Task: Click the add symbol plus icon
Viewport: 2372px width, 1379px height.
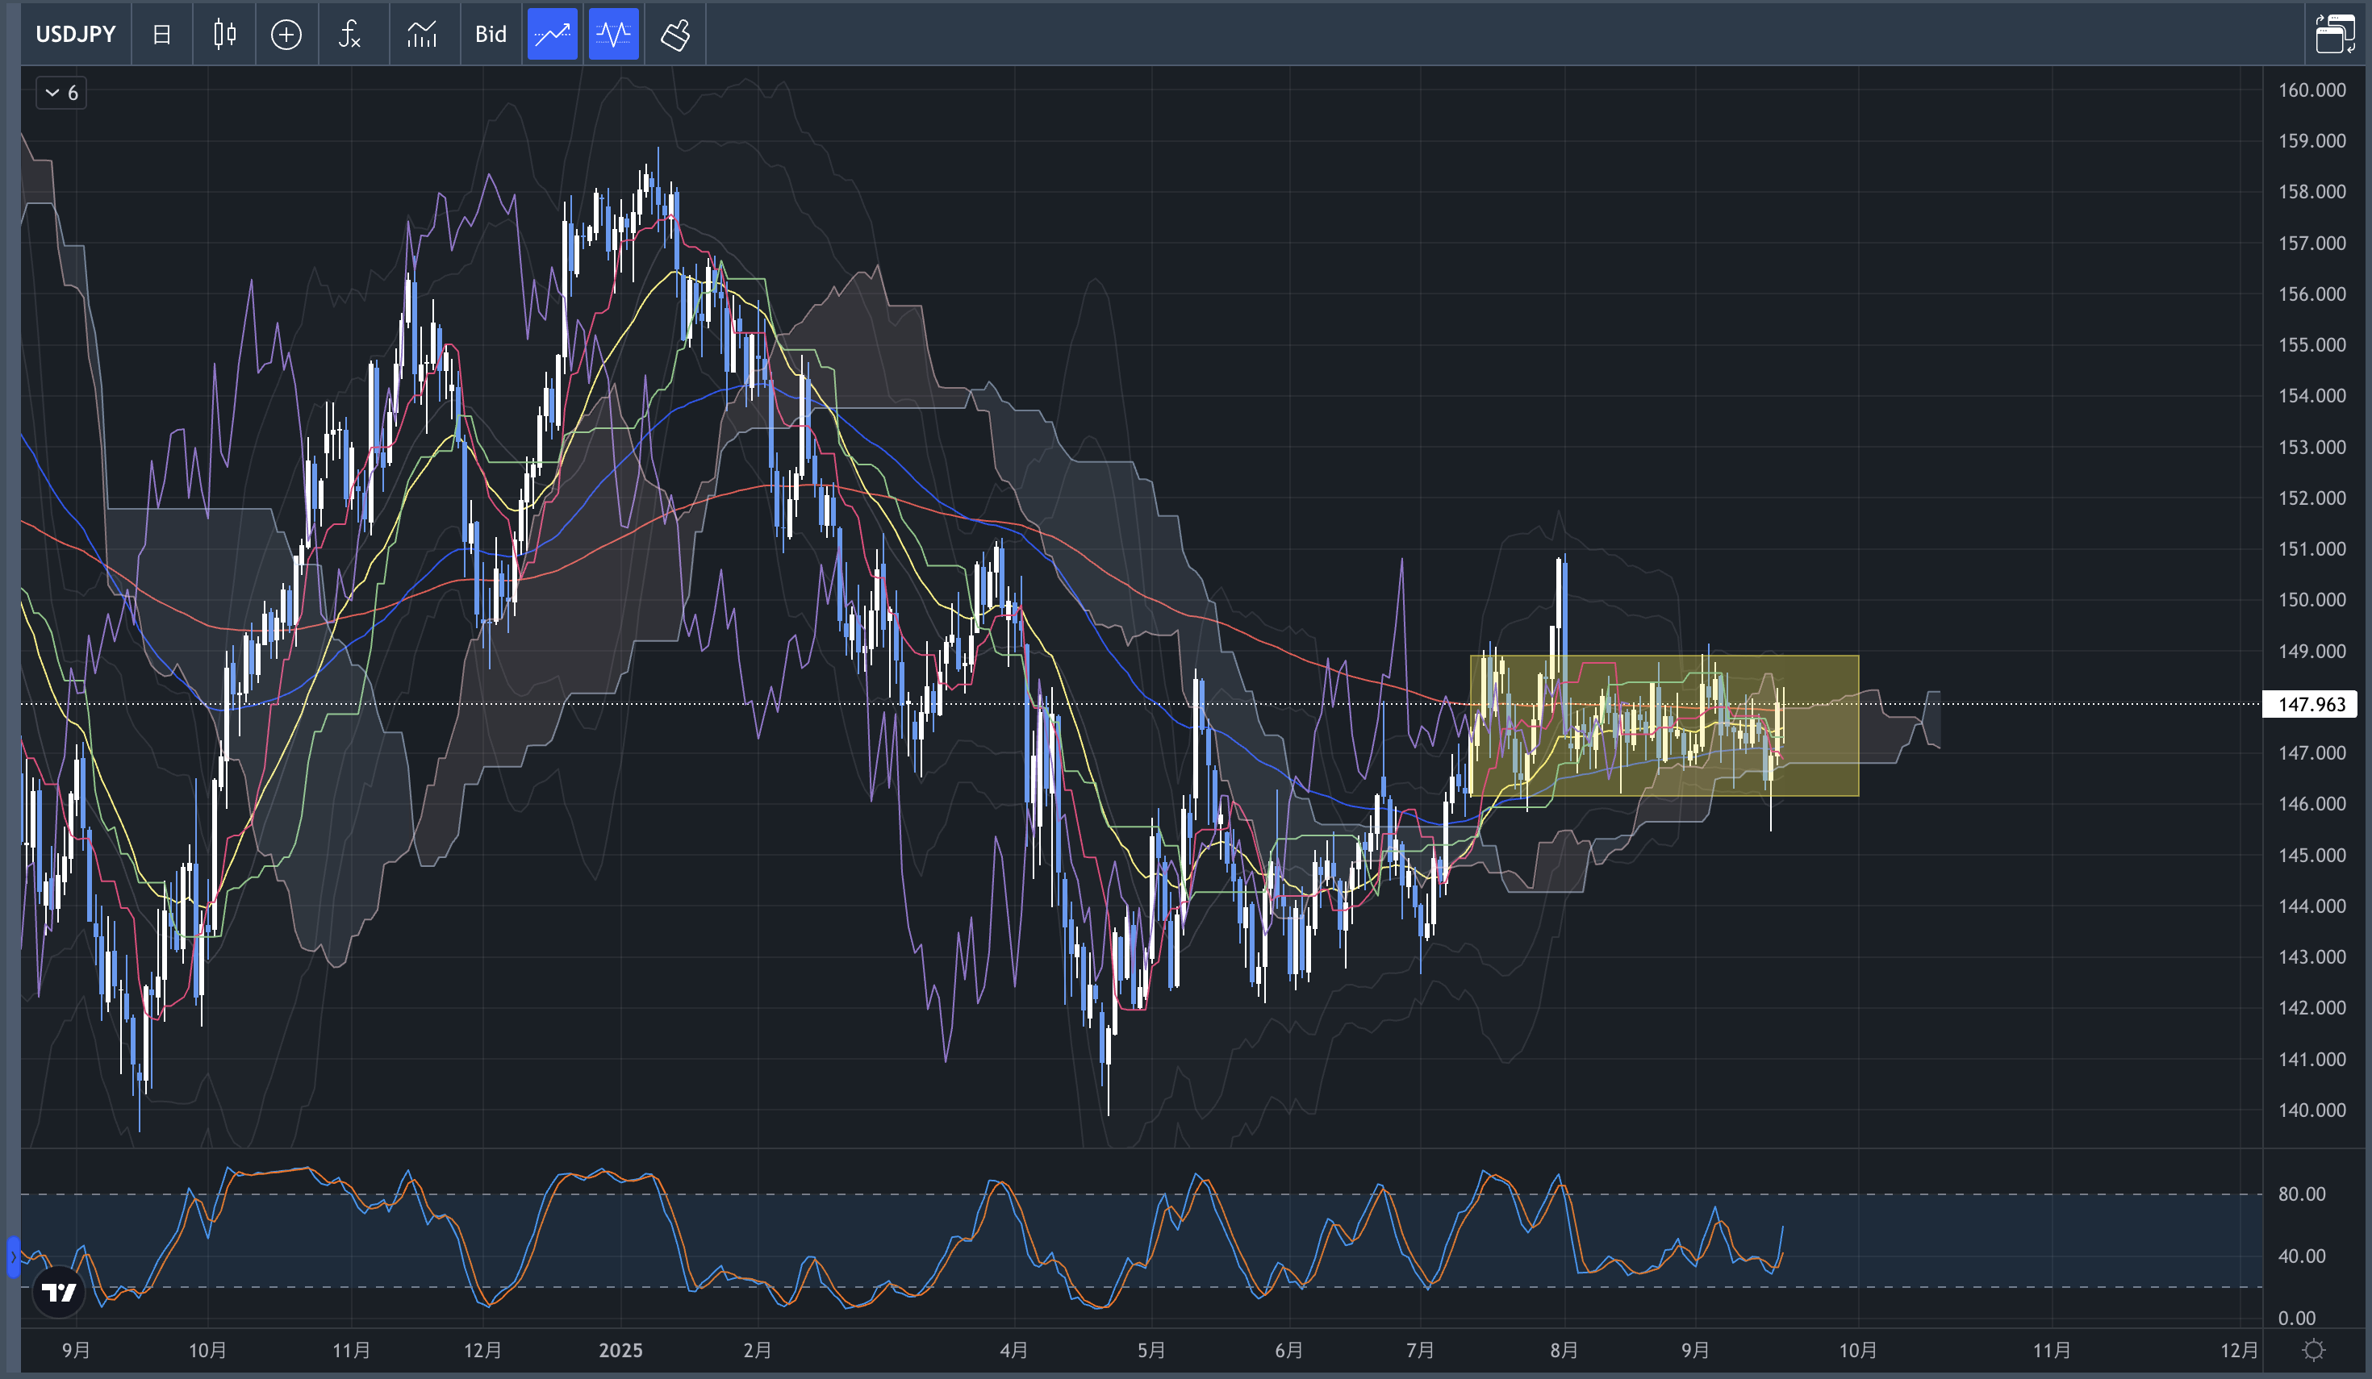Action: (x=286, y=35)
